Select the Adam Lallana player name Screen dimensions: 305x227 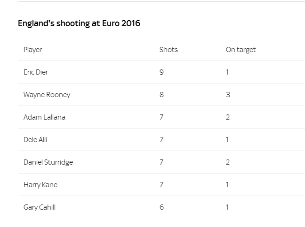pyautogui.click(x=44, y=117)
